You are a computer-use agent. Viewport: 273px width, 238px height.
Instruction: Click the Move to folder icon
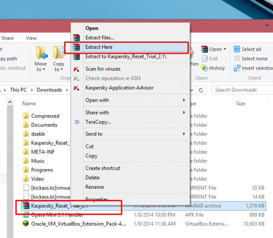point(42,52)
